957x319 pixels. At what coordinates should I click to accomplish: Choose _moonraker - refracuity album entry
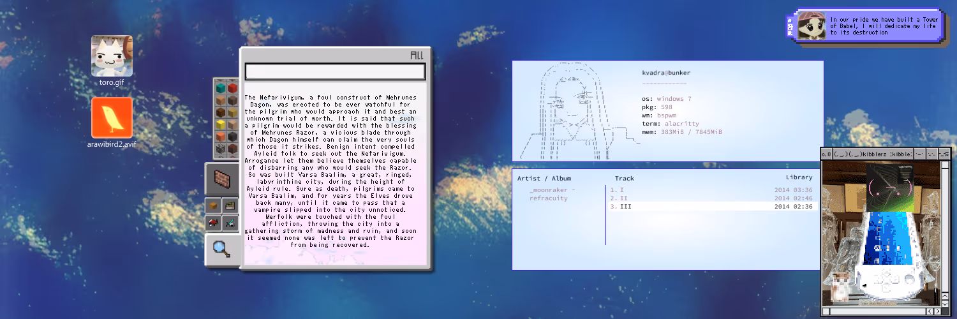[553, 194]
